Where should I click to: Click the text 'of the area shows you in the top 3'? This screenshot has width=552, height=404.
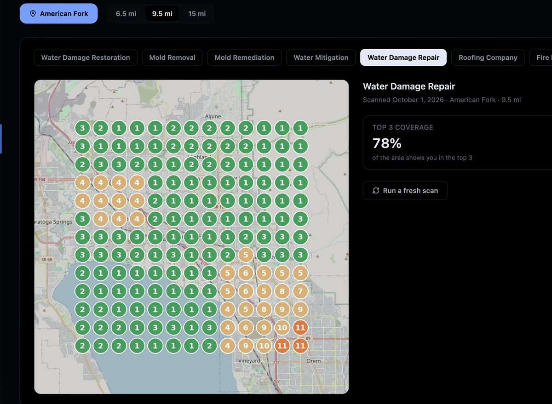pyautogui.click(x=422, y=158)
